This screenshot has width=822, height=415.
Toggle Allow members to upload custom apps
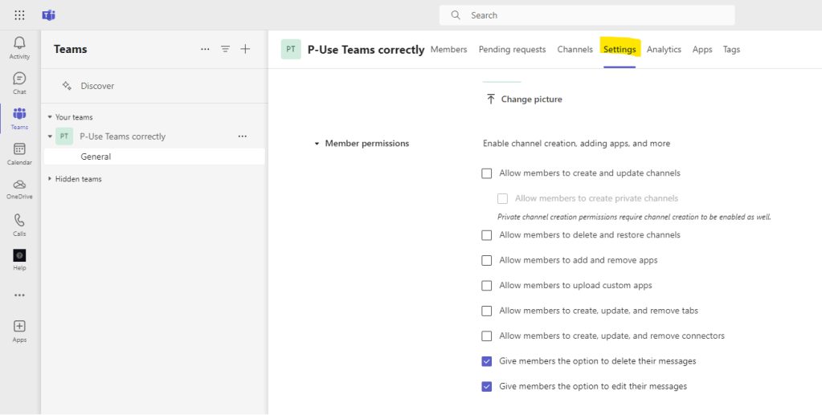point(487,286)
